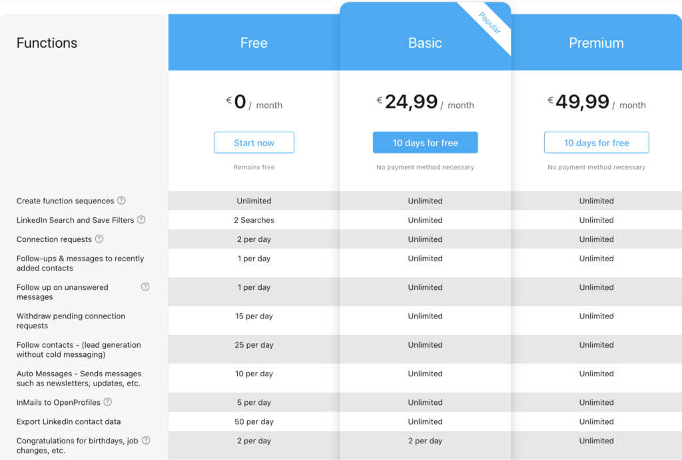
Task: Click Basic plan's 10 days for free button
Action: (425, 143)
